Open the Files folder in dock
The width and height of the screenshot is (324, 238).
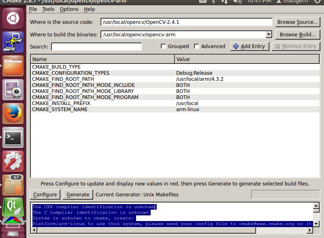tap(13, 66)
